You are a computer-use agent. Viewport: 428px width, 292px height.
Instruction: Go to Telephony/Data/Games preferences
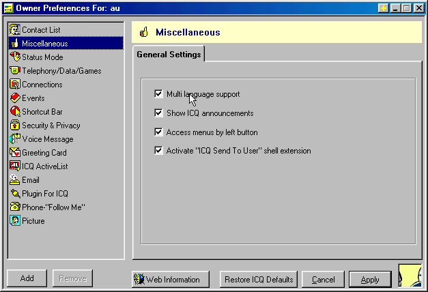pos(66,71)
